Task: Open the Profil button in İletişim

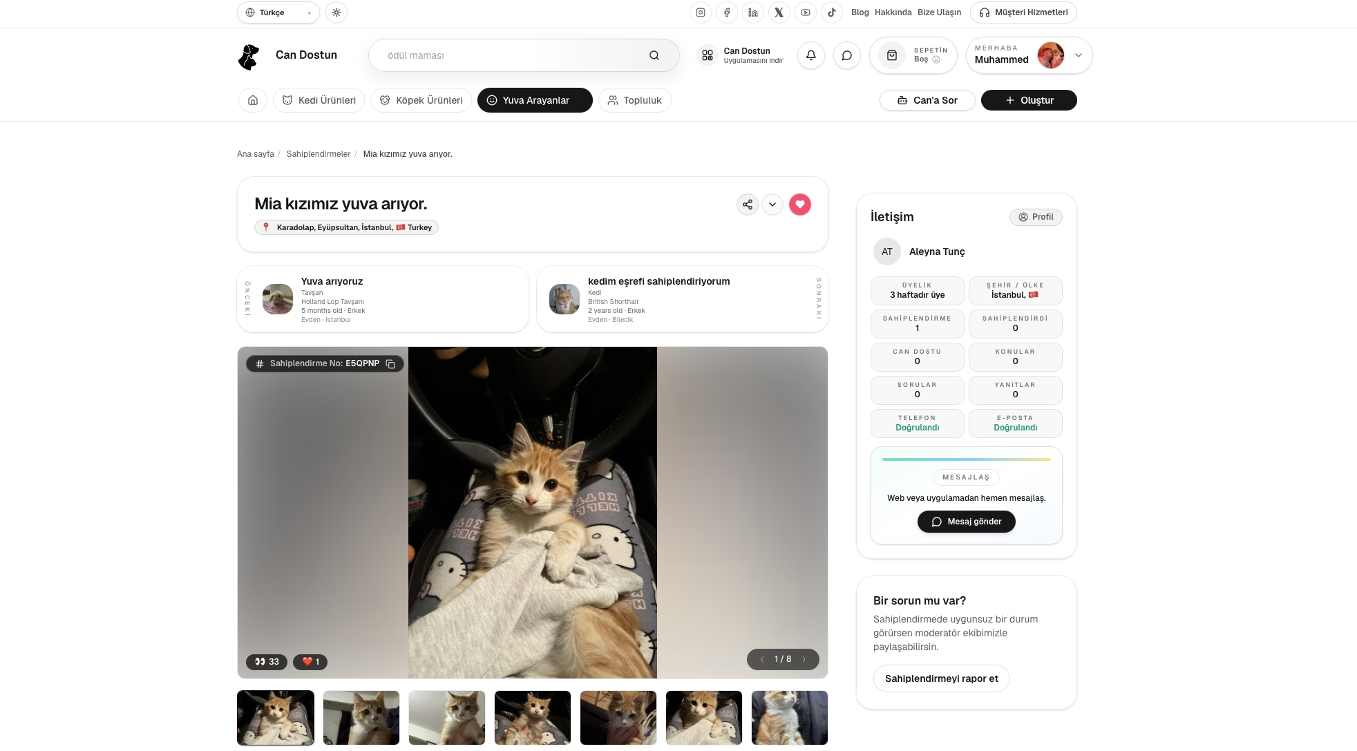Action: coord(1035,217)
